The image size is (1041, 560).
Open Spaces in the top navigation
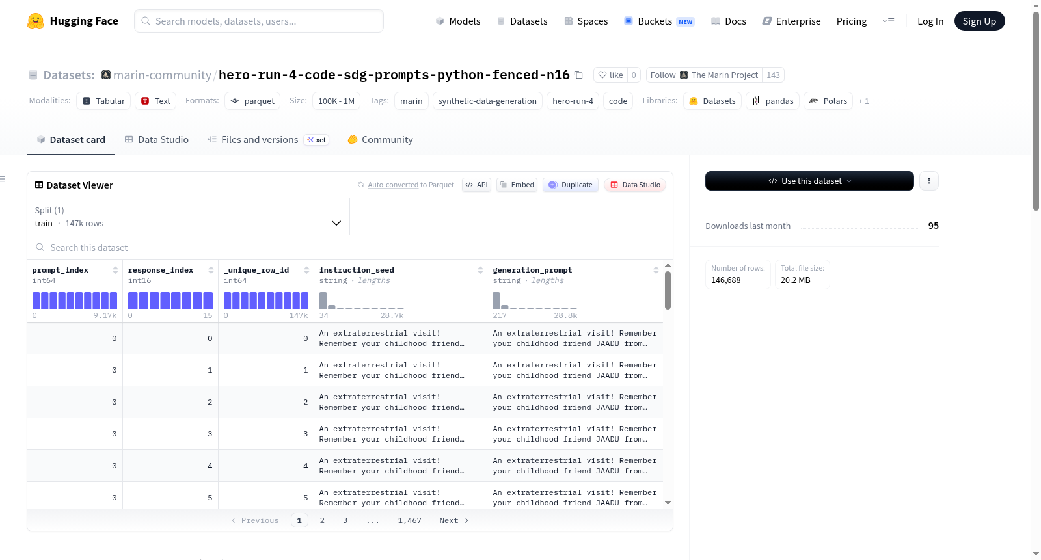(x=586, y=21)
